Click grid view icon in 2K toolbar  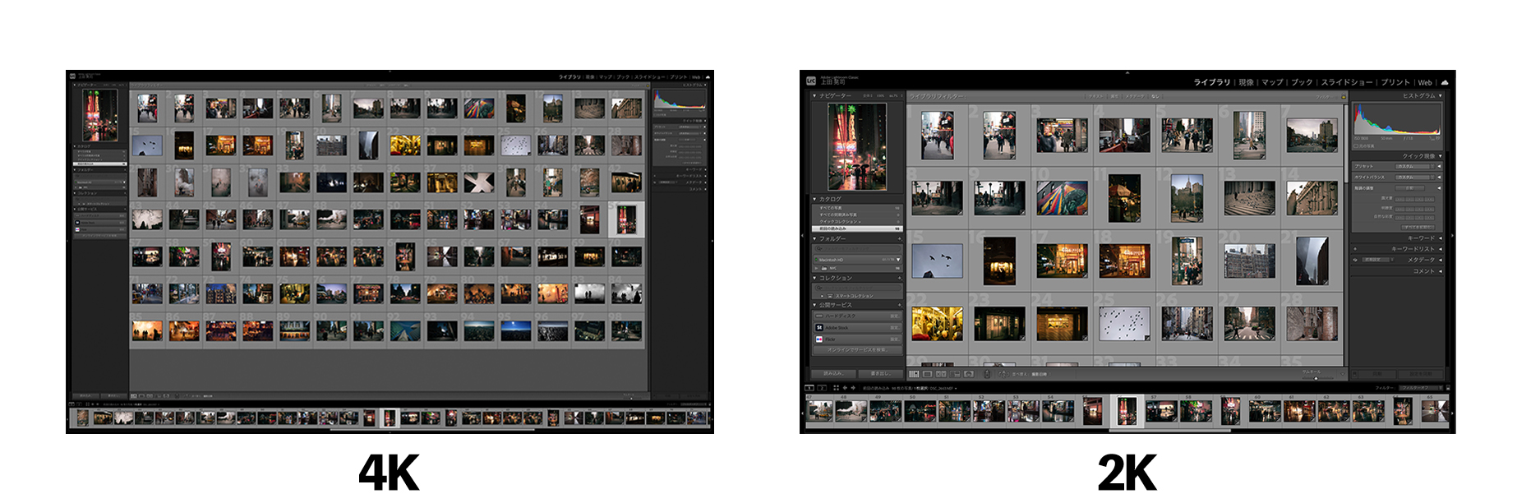click(914, 374)
